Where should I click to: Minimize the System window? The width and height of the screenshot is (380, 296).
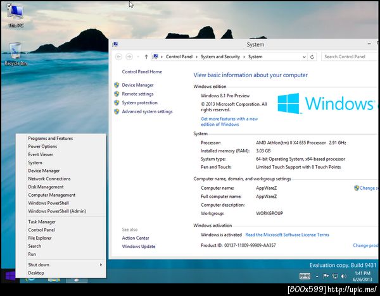369,44
